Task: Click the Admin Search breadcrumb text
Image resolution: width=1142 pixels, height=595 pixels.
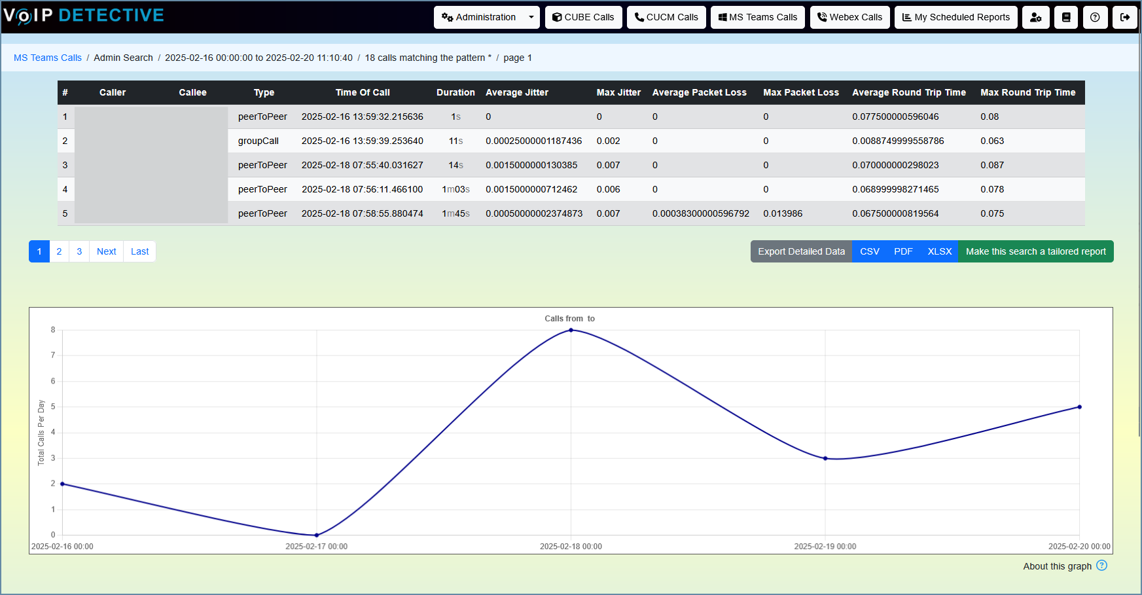Action: click(123, 58)
